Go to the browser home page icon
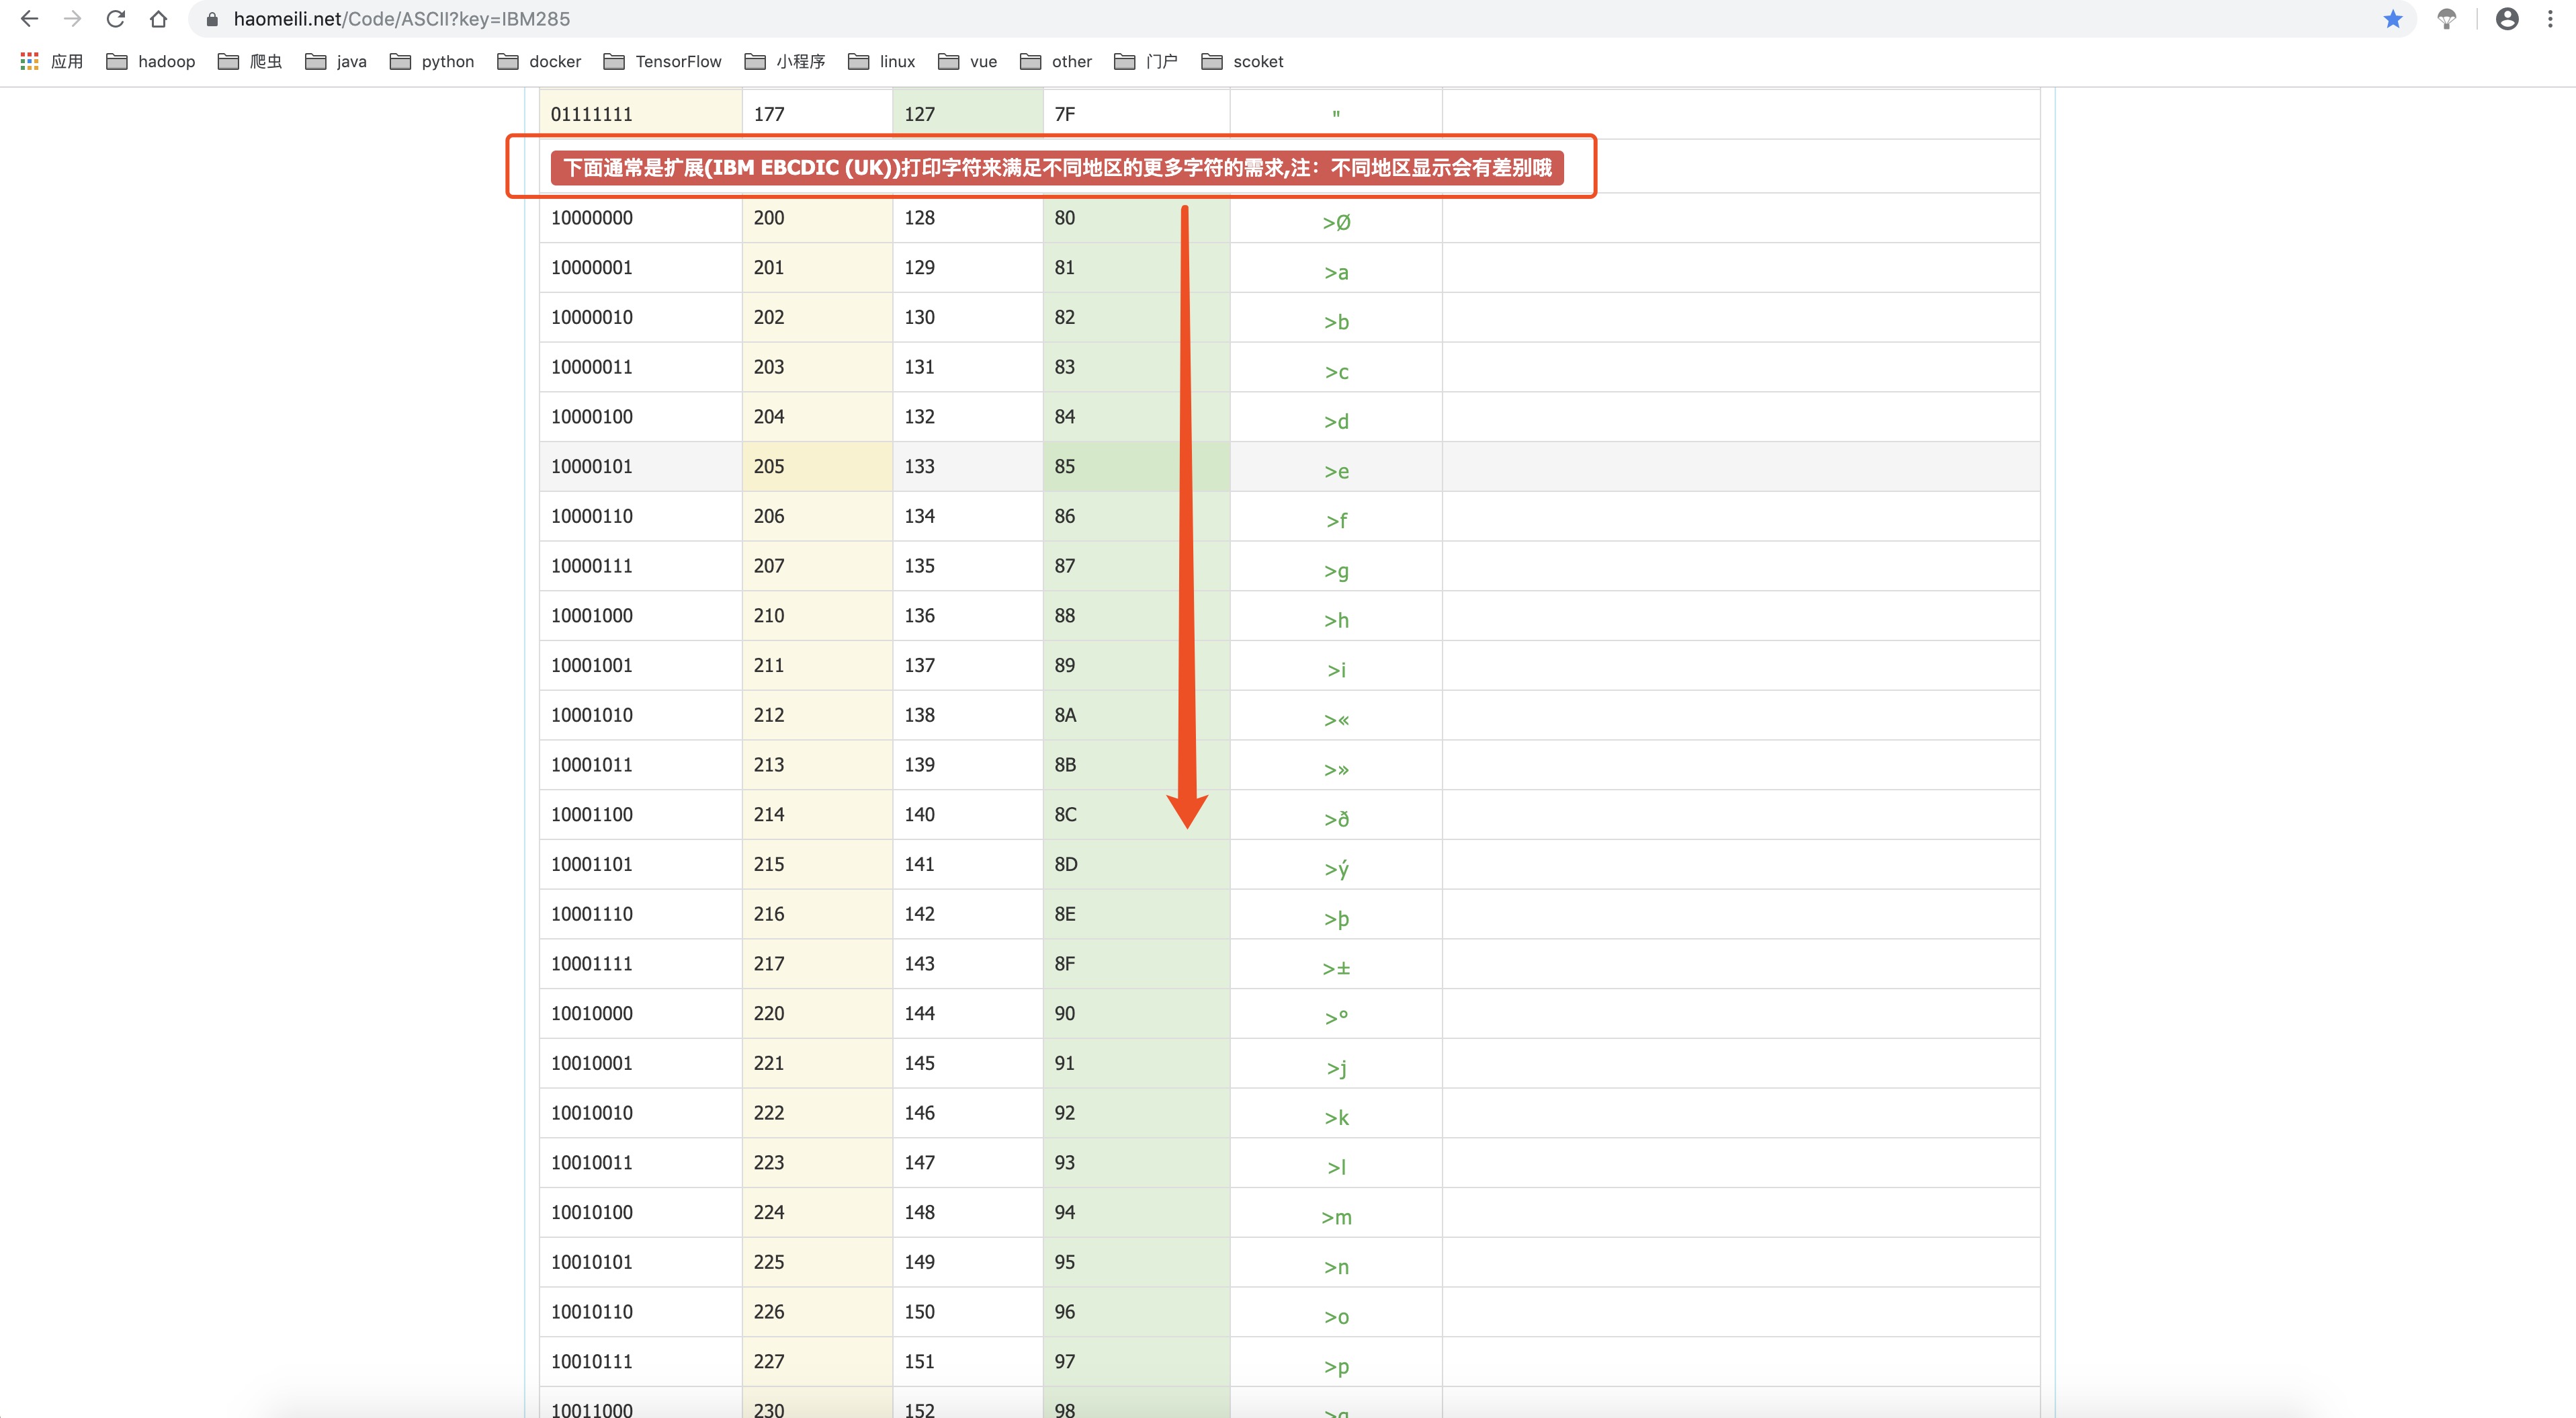 click(x=158, y=19)
